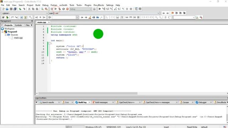
Task: Open the Debug menu
Action: (x=45, y=5)
